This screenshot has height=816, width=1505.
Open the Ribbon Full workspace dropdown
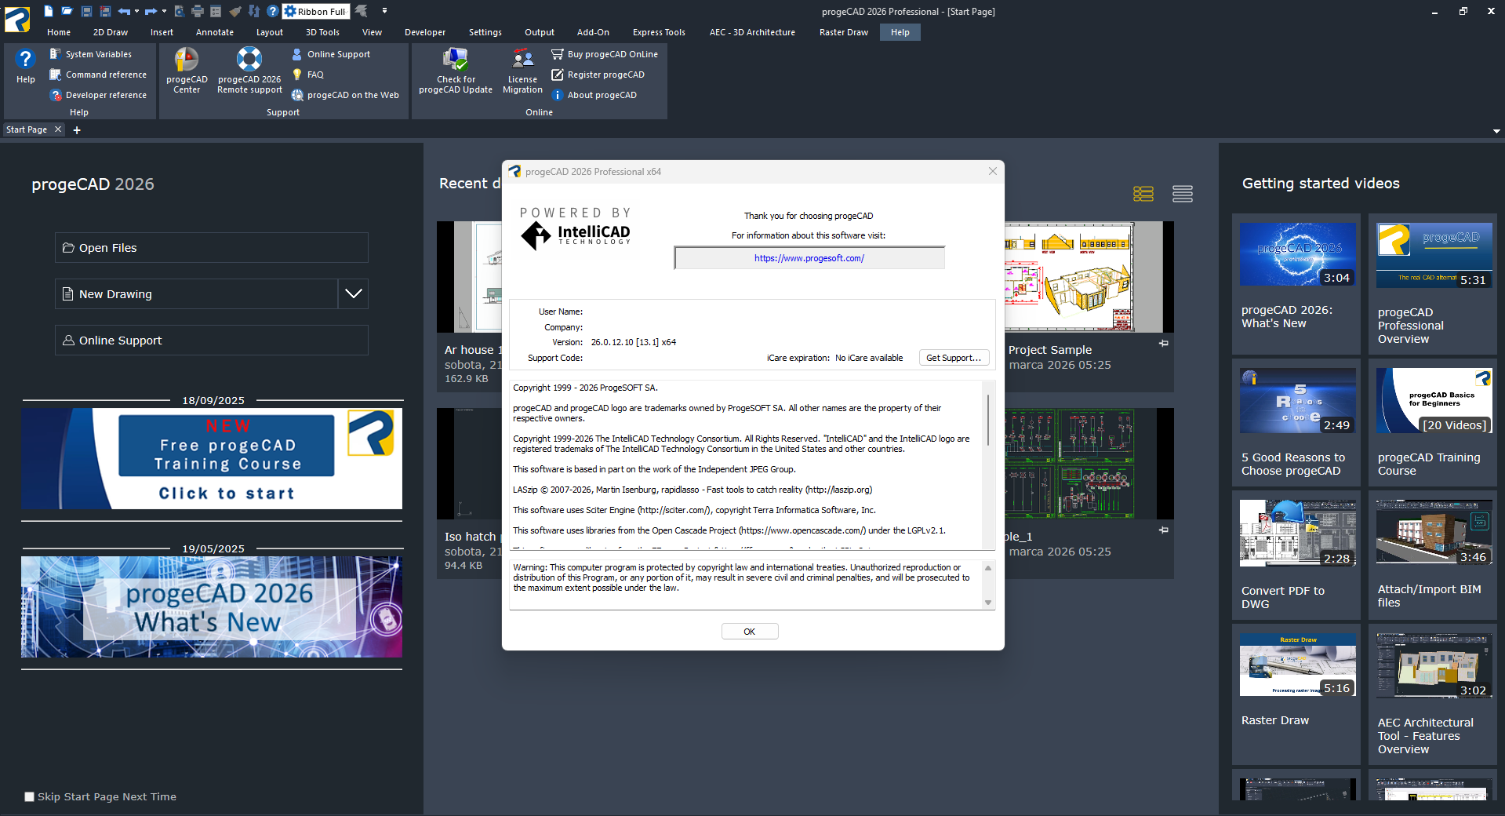[316, 11]
